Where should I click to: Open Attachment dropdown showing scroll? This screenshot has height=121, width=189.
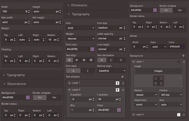pos(146,105)
